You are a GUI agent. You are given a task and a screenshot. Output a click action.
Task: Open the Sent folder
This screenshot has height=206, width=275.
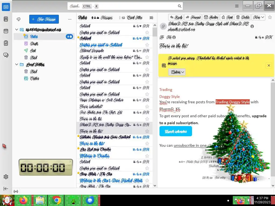click(x=44, y=50)
